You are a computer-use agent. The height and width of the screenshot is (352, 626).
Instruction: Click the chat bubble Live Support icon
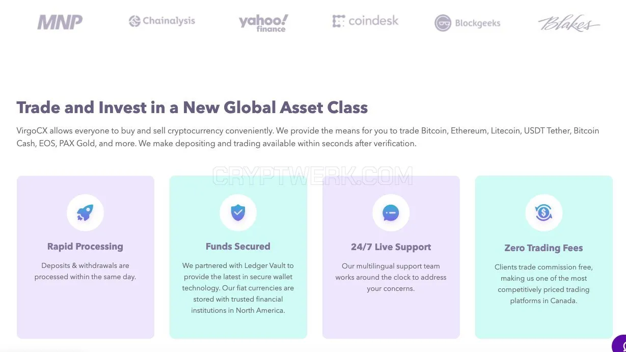coord(391,212)
